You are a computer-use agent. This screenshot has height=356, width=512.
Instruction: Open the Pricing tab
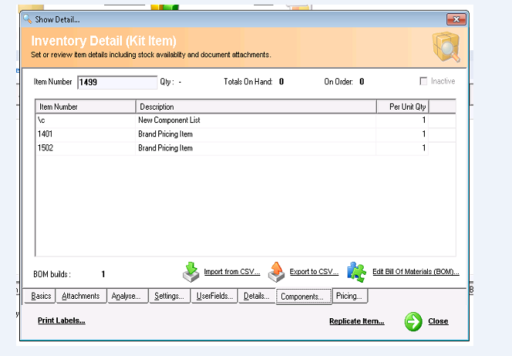(350, 296)
